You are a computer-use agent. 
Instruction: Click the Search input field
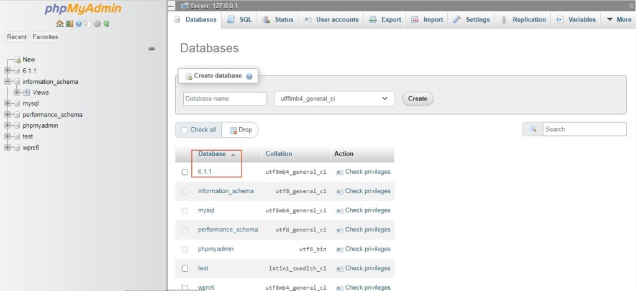click(584, 129)
